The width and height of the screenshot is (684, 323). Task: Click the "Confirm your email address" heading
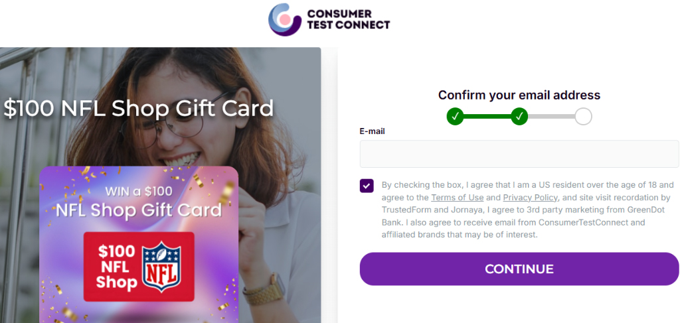(x=519, y=95)
